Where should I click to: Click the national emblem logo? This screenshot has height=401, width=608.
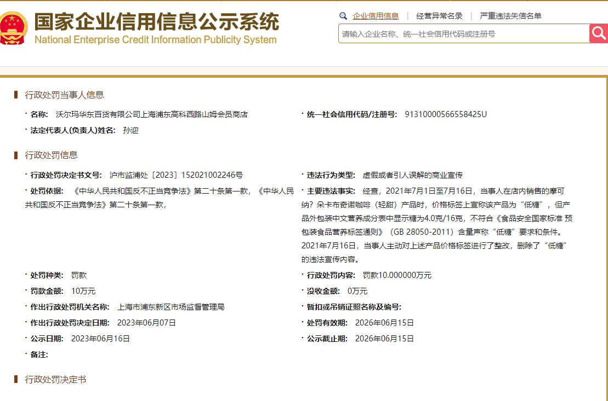[x=13, y=28]
